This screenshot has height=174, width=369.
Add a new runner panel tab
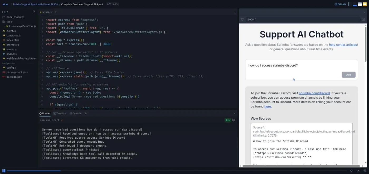[x=86, y=113]
